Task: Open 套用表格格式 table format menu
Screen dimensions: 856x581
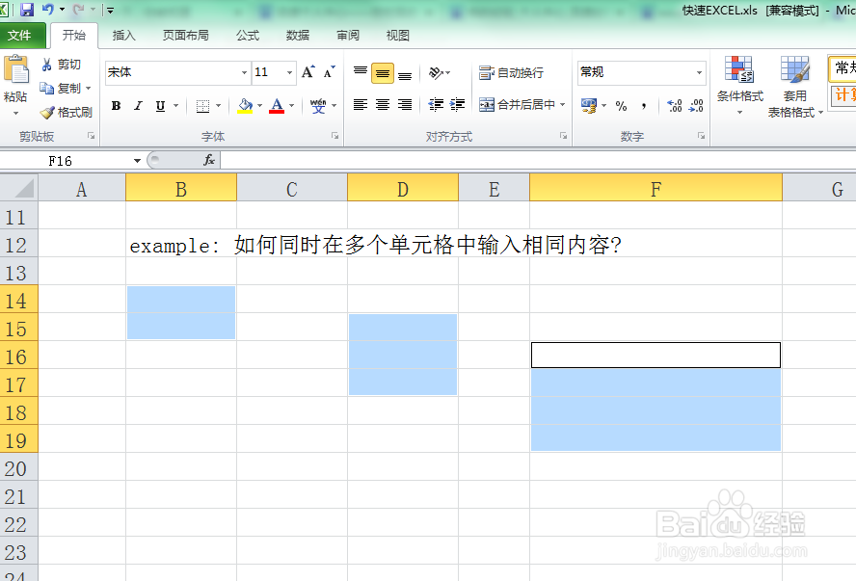Action: pyautogui.click(x=795, y=87)
